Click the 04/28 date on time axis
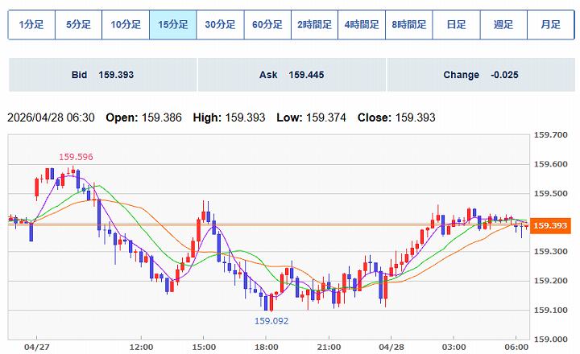 [x=391, y=346]
